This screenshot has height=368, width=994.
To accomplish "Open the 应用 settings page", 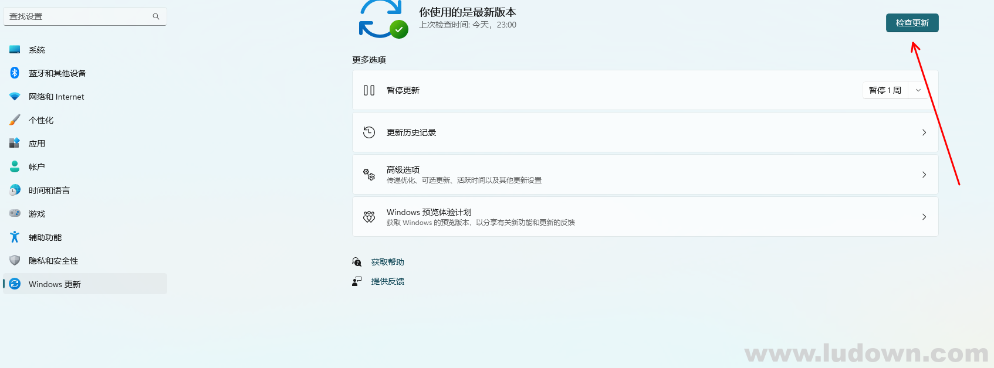I will [x=85, y=144].
